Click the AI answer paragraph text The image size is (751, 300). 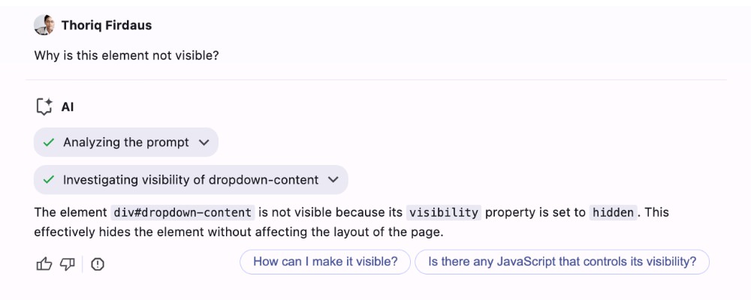[351, 223]
